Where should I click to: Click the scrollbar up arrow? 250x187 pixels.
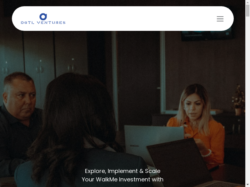(247, 2)
